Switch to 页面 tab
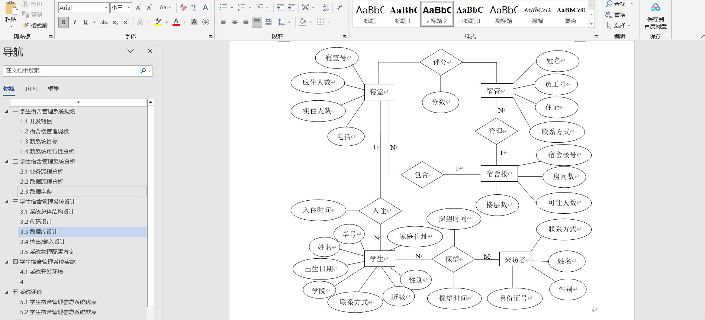This screenshot has width=705, height=320. click(31, 88)
